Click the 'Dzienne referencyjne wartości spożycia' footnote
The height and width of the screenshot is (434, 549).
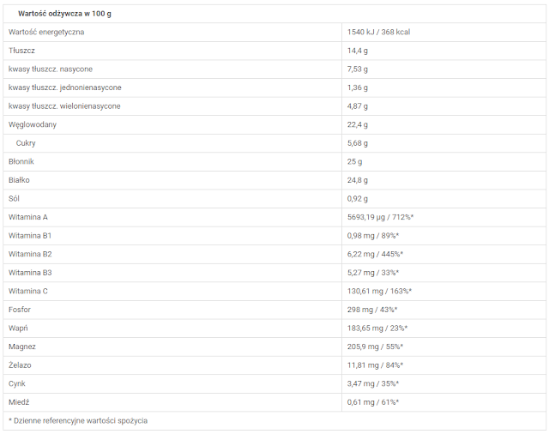[x=78, y=420]
